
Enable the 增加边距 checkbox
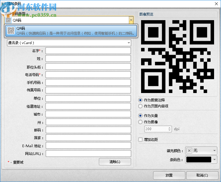pyautogui.click(x=141, y=140)
